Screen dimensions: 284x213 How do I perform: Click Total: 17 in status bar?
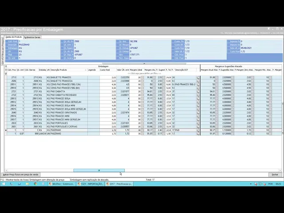(150, 180)
